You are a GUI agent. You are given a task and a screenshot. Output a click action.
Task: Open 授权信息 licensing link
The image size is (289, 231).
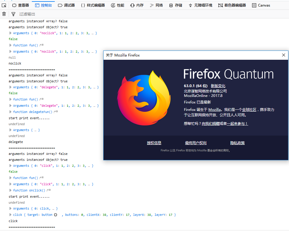coord(154,143)
